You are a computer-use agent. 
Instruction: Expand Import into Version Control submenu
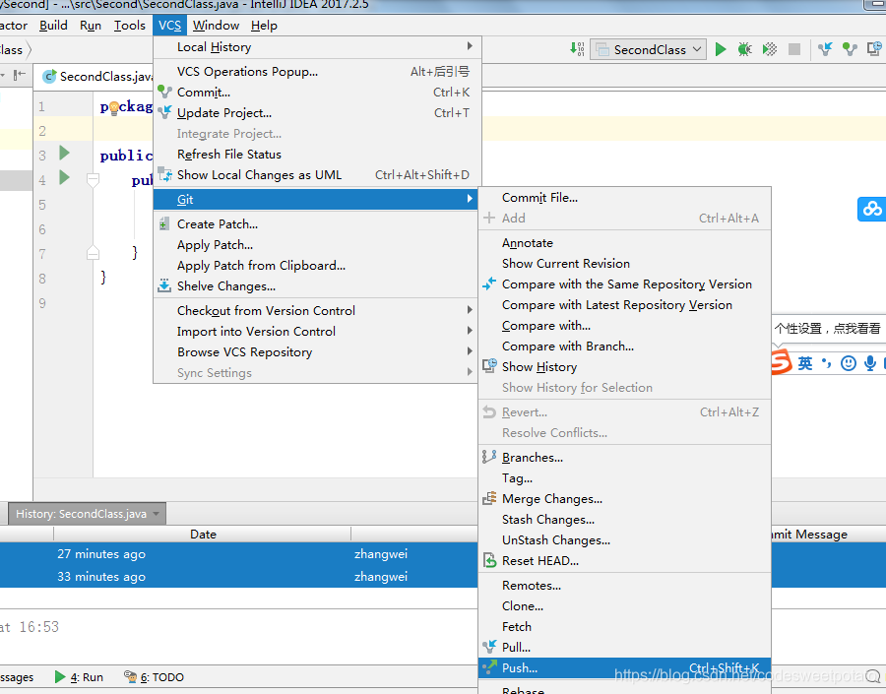click(x=315, y=332)
